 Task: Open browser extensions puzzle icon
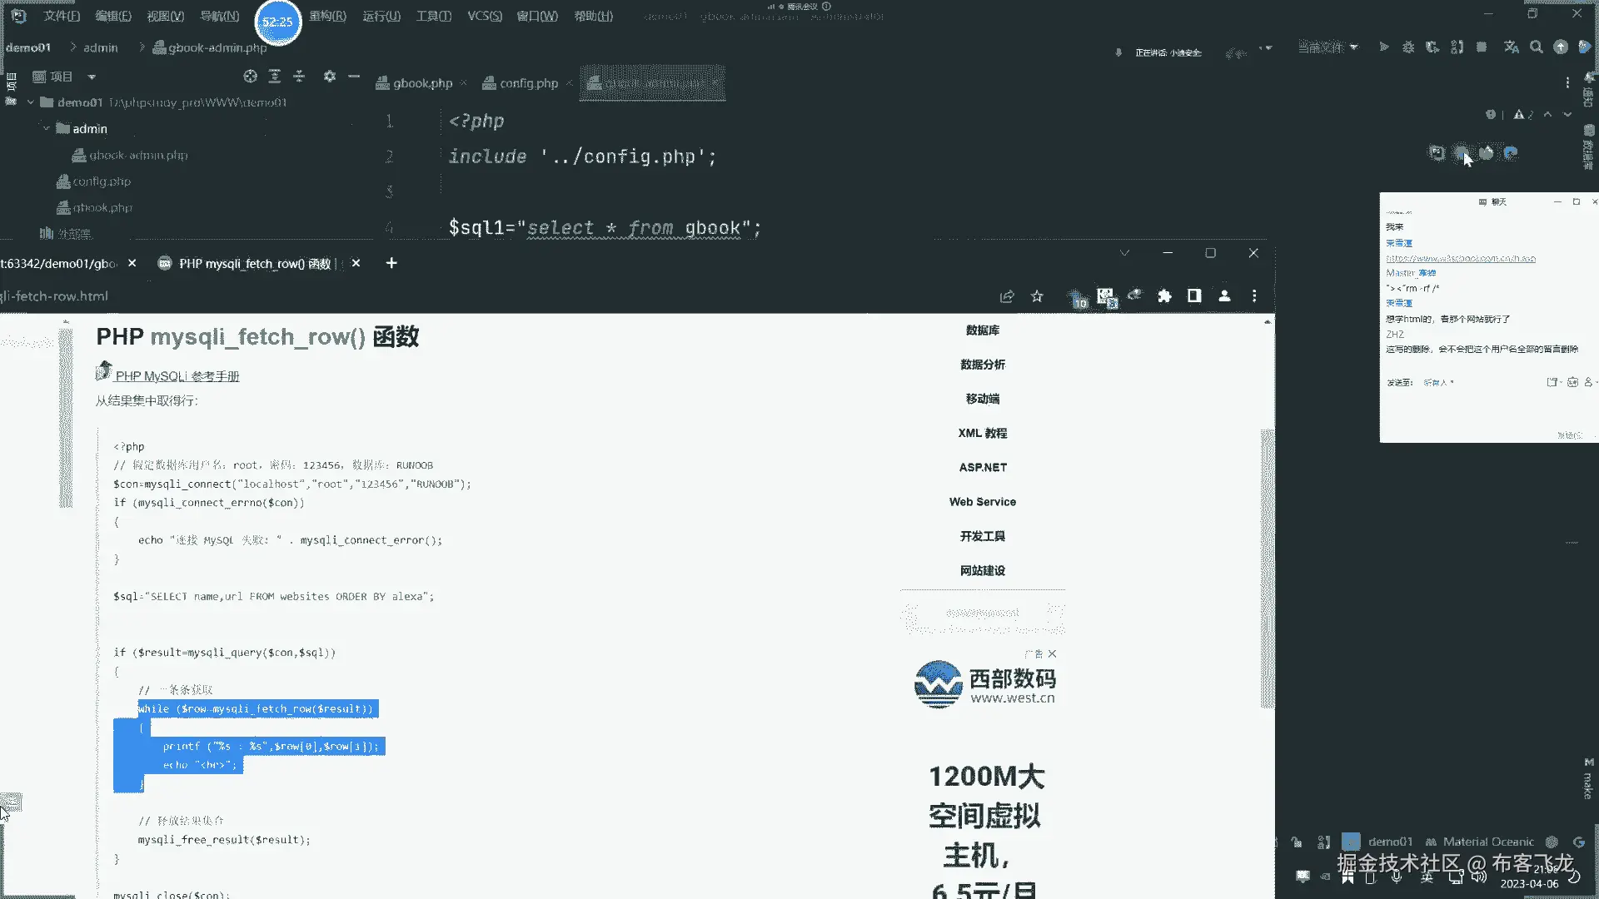pyautogui.click(x=1164, y=296)
